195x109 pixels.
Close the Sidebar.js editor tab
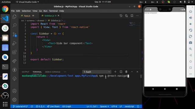coord(58,15)
